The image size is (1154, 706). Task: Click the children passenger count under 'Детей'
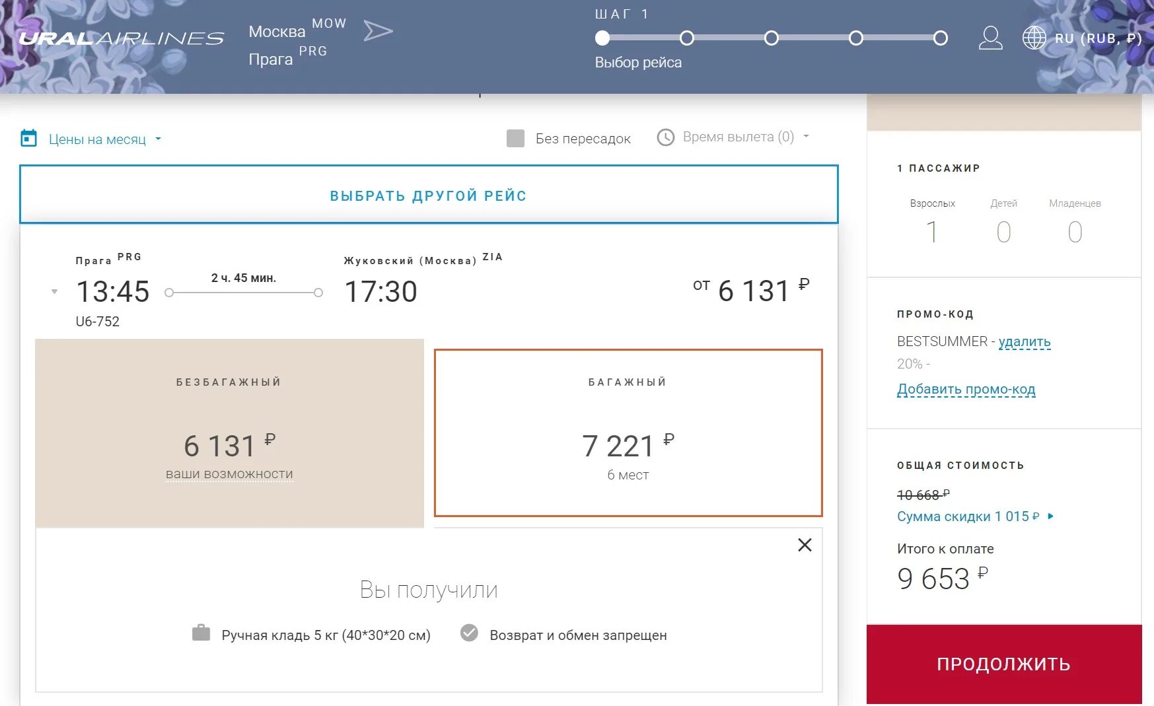[1003, 232]
